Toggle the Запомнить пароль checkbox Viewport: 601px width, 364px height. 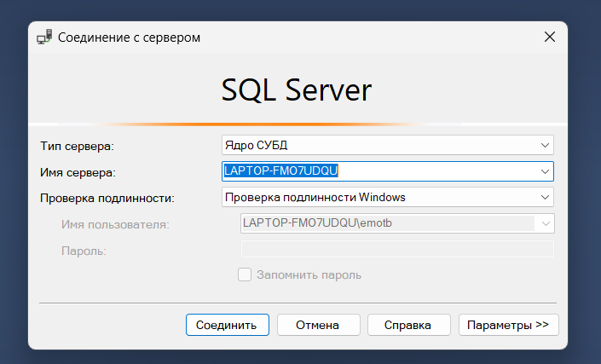click(x=245, y=274)
